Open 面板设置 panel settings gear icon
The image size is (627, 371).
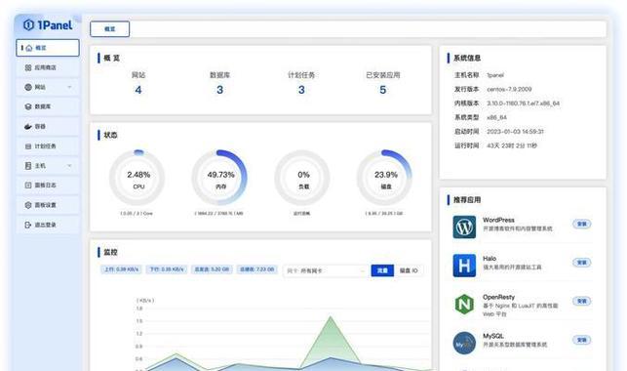click(28, 205)
